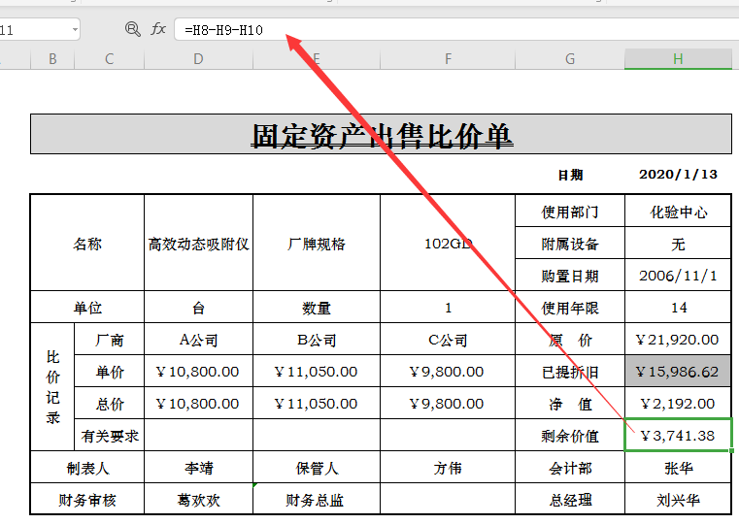Select the cell 102GD

[x=448, y=244]
